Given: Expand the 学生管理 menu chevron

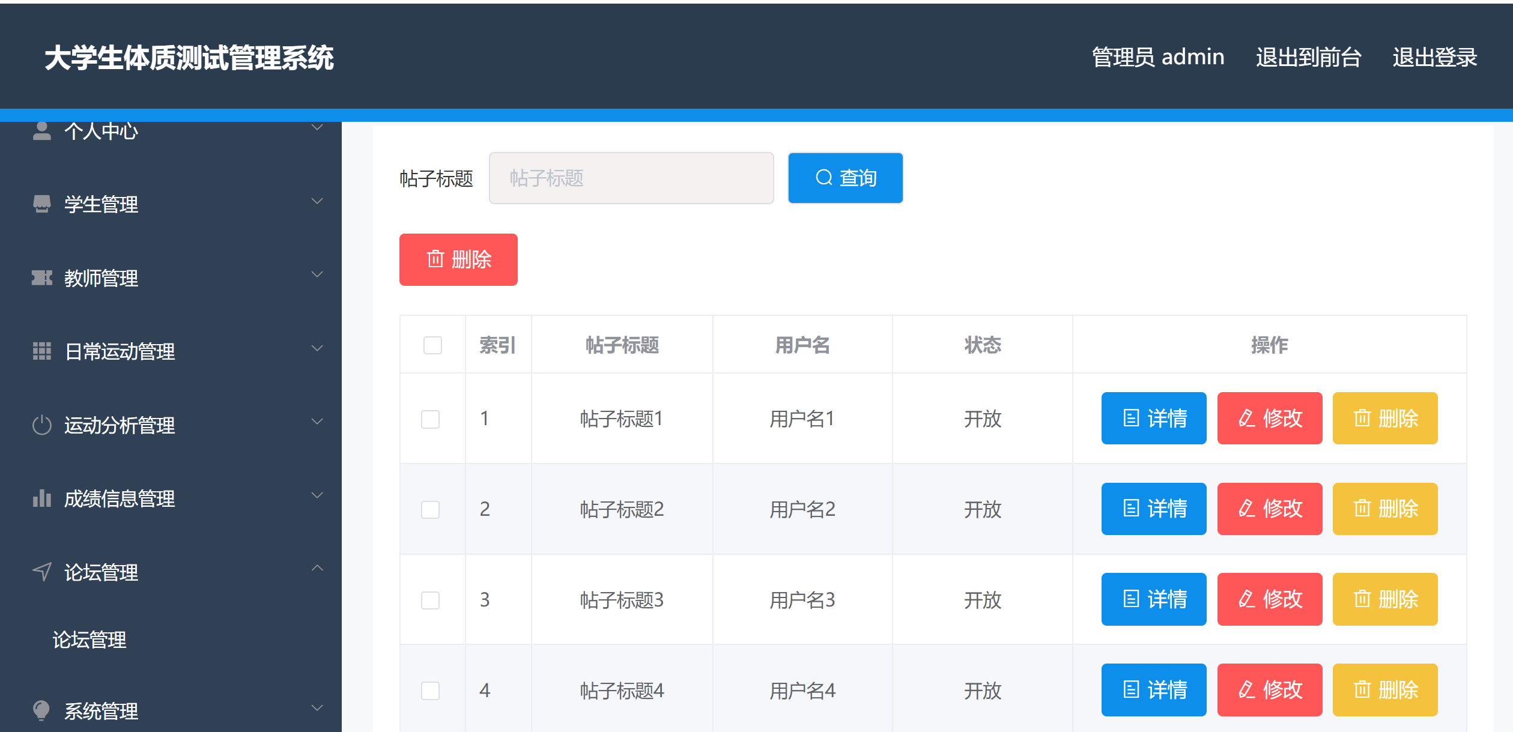Looking at the screenshot, I should tap(317, 200).
